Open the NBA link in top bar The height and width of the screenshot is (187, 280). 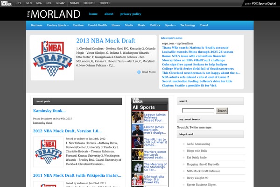click(39, 3)
